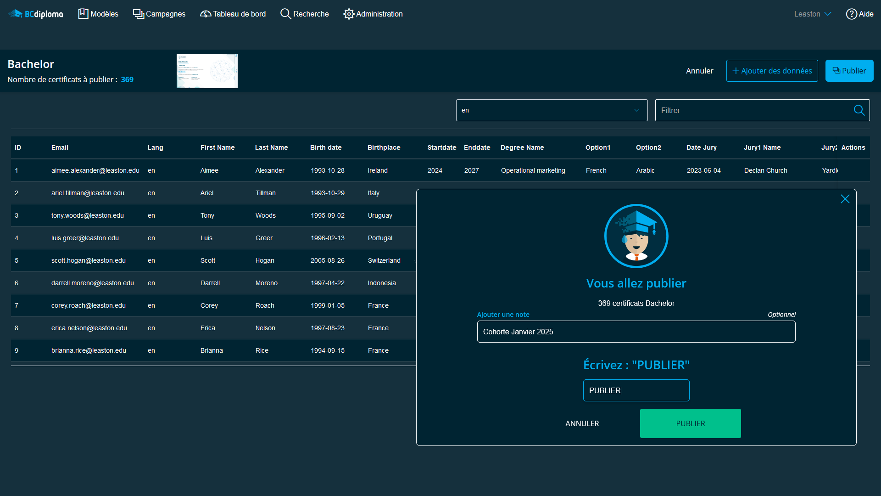This screenshot has height=496, width=881.
Task: Click the Ajouter une note field
Action: pyautogui.click(x=636, y=332)
